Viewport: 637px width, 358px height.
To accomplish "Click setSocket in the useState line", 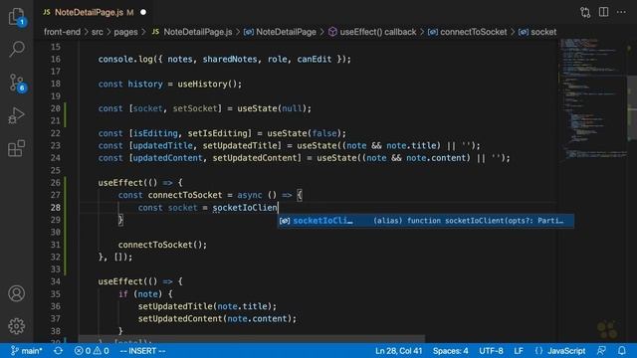I will [x=195, y=108].
